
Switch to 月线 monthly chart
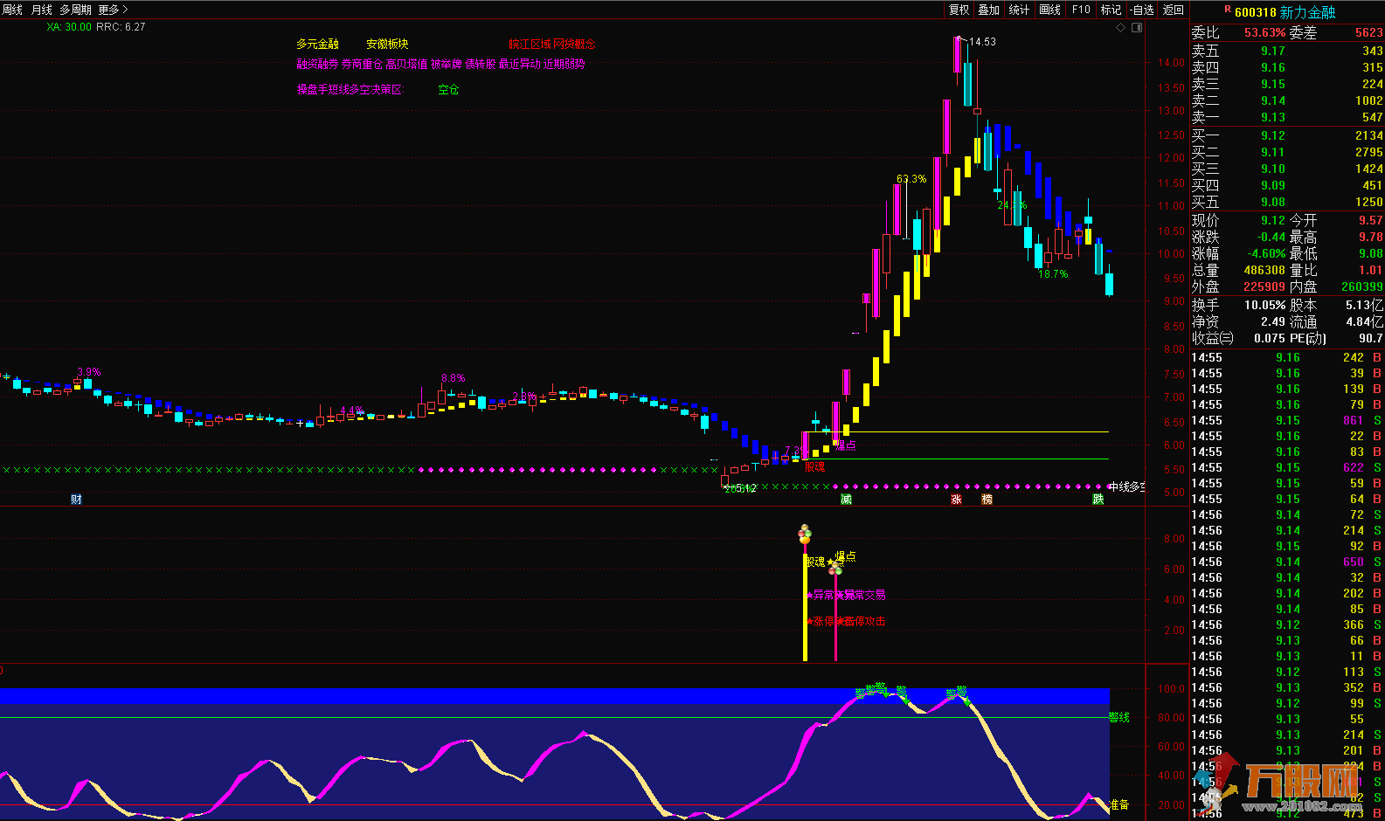(42, 10)
